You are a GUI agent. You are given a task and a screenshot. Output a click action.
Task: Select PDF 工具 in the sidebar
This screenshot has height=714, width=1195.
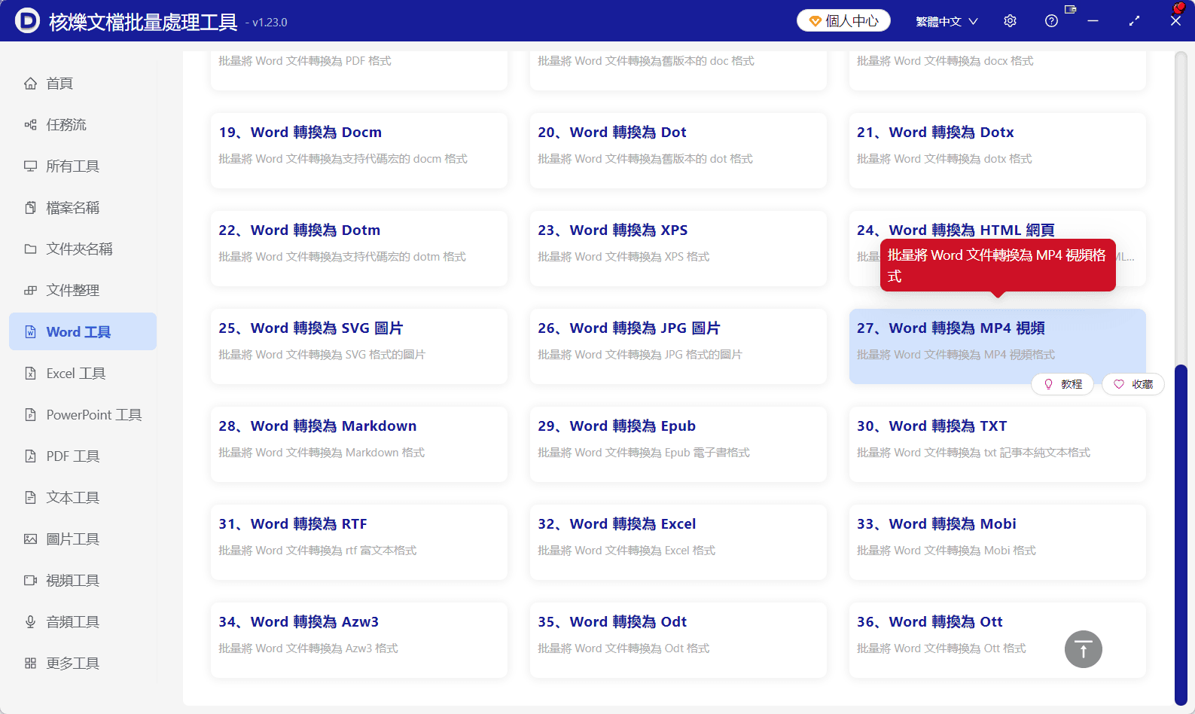coord(83,456)
